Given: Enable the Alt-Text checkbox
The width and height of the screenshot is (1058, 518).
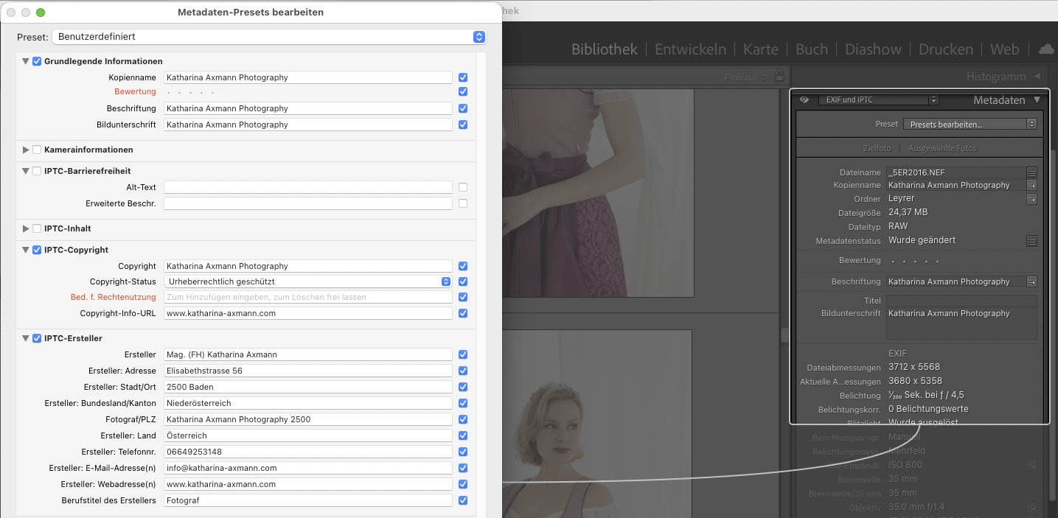Looking at the screenshot, I should pyautogui.click(x=463, y=187).
